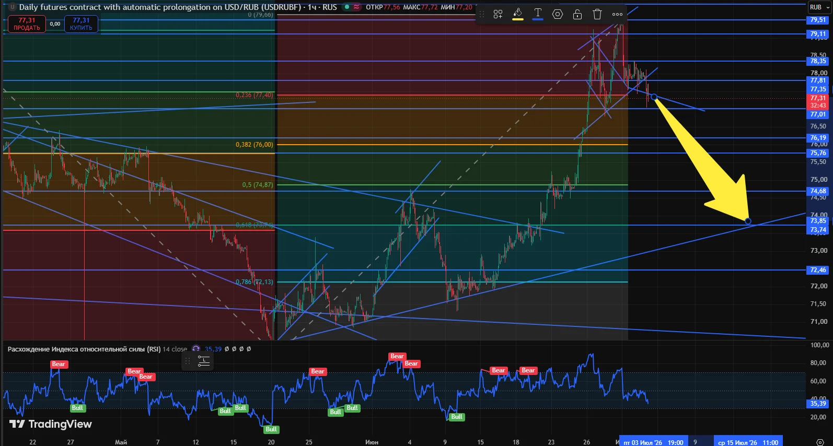Select the 77,01 price level label
Screen dimensions: 833x446
coord(818,114)
